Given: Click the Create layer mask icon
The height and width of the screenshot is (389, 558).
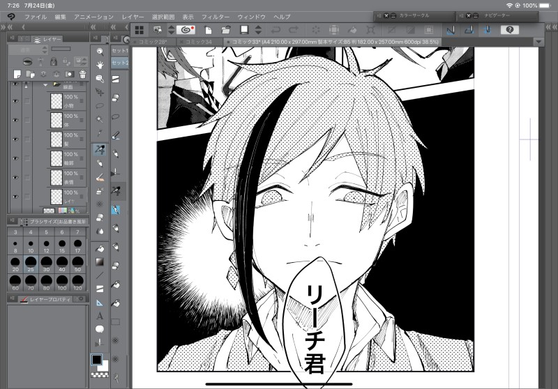Looking at the screenshot, I should click(x=69, y=74).
